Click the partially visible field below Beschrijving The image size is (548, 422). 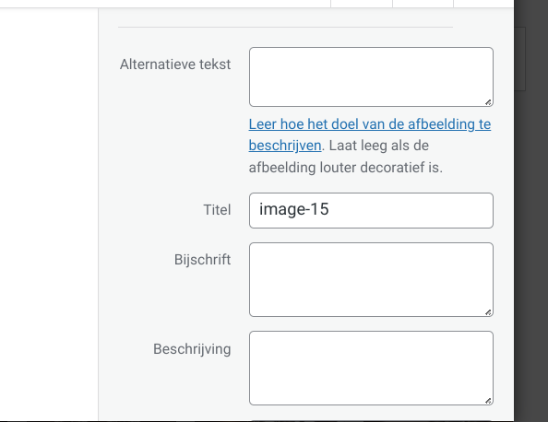[x=371, y=420]
